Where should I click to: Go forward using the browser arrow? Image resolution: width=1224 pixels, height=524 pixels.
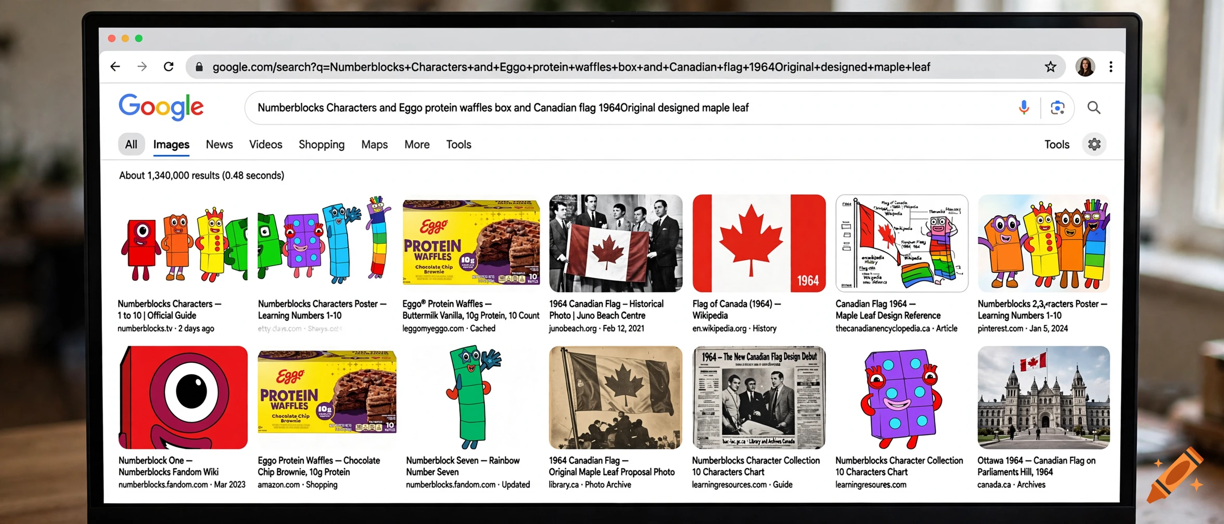[x=142, y=67]
